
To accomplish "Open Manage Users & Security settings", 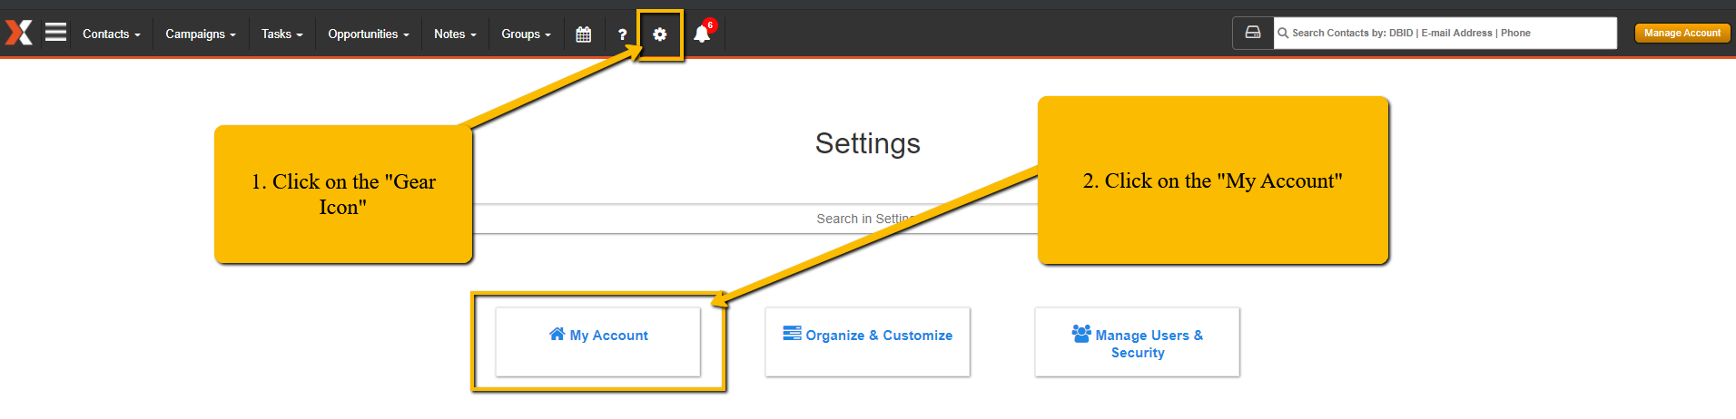I will 1138,342.
